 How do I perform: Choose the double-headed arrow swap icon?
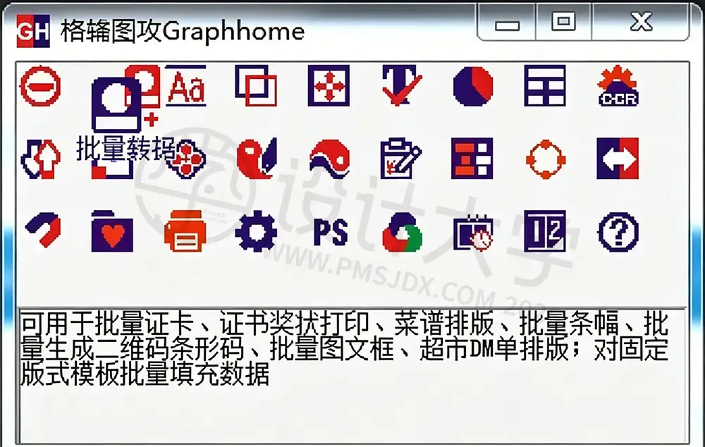coord(618,159)
